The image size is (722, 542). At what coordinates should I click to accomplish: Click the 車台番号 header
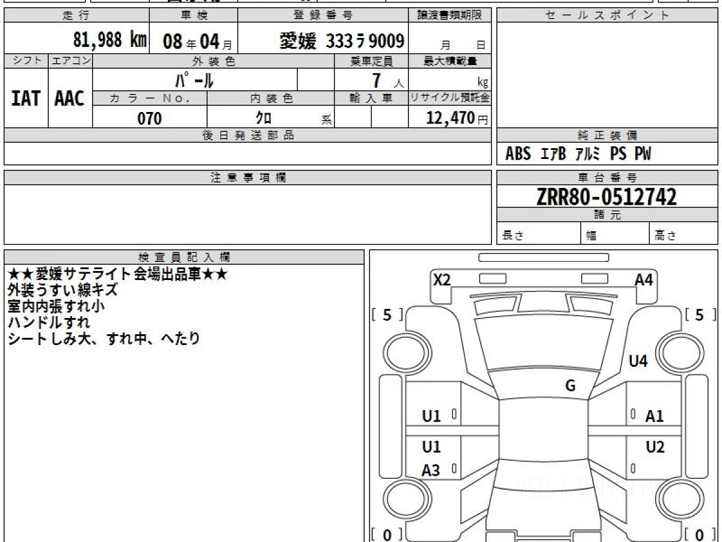pyautogui.click(x=607, y=178)
